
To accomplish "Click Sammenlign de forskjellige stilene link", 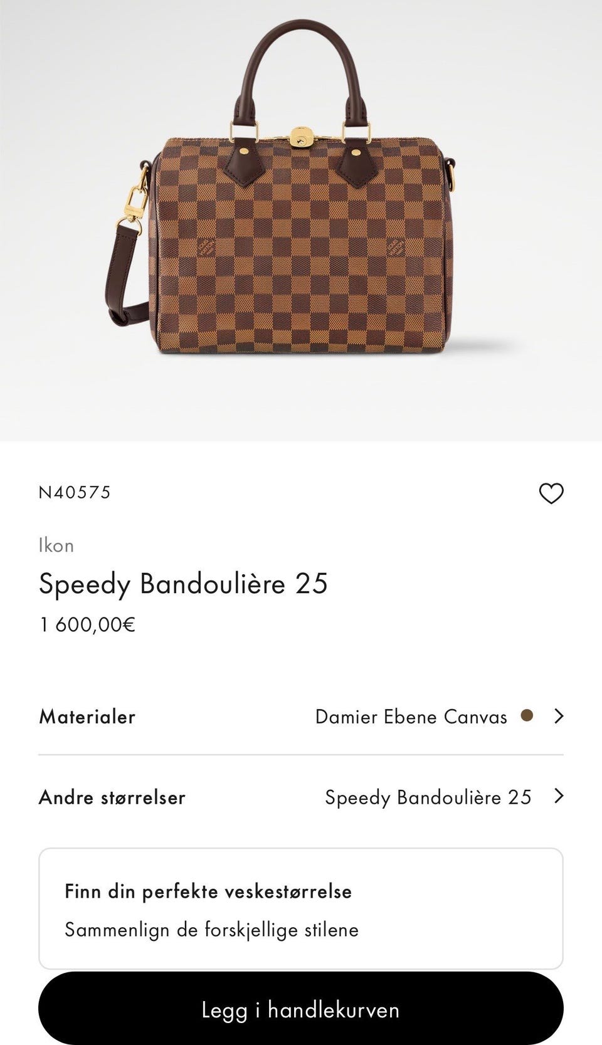I will (x=211, y=930).
